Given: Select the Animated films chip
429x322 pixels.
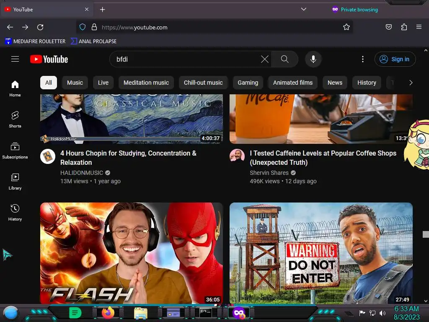Looking at the screenshot, I should 293,83.
